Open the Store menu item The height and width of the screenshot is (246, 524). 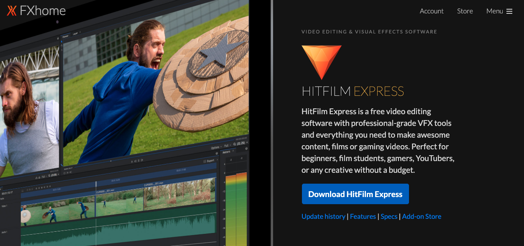tap(465, 11)
